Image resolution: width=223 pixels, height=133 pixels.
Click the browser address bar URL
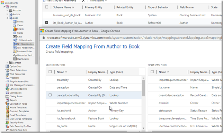(x=134, y=38)
